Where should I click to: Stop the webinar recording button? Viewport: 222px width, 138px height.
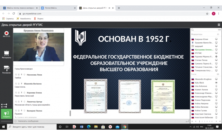pyautogui.click(x=6, y=33)
